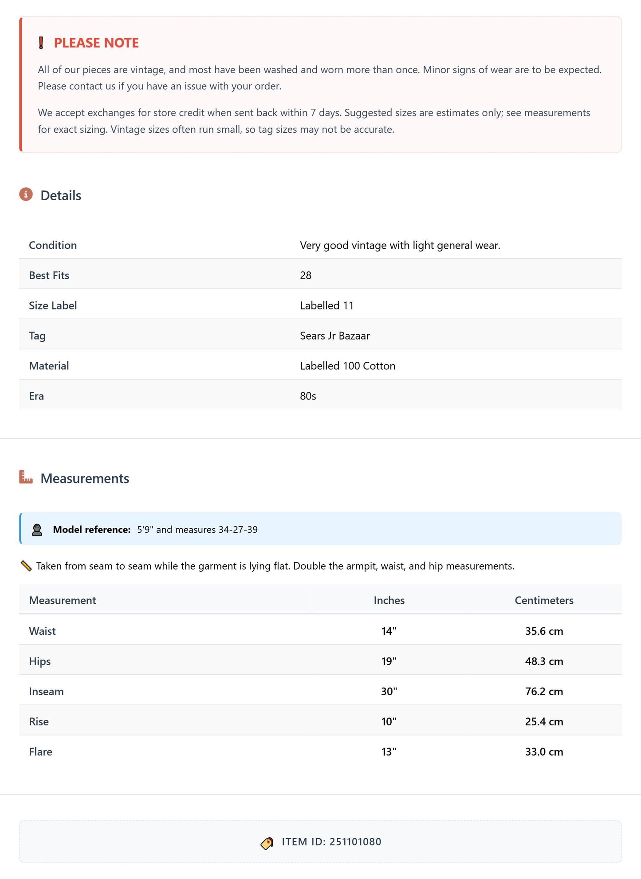The width and height of the screenshot is (641, 879).
Task: Click the Model reference label text
Action: 92,530
